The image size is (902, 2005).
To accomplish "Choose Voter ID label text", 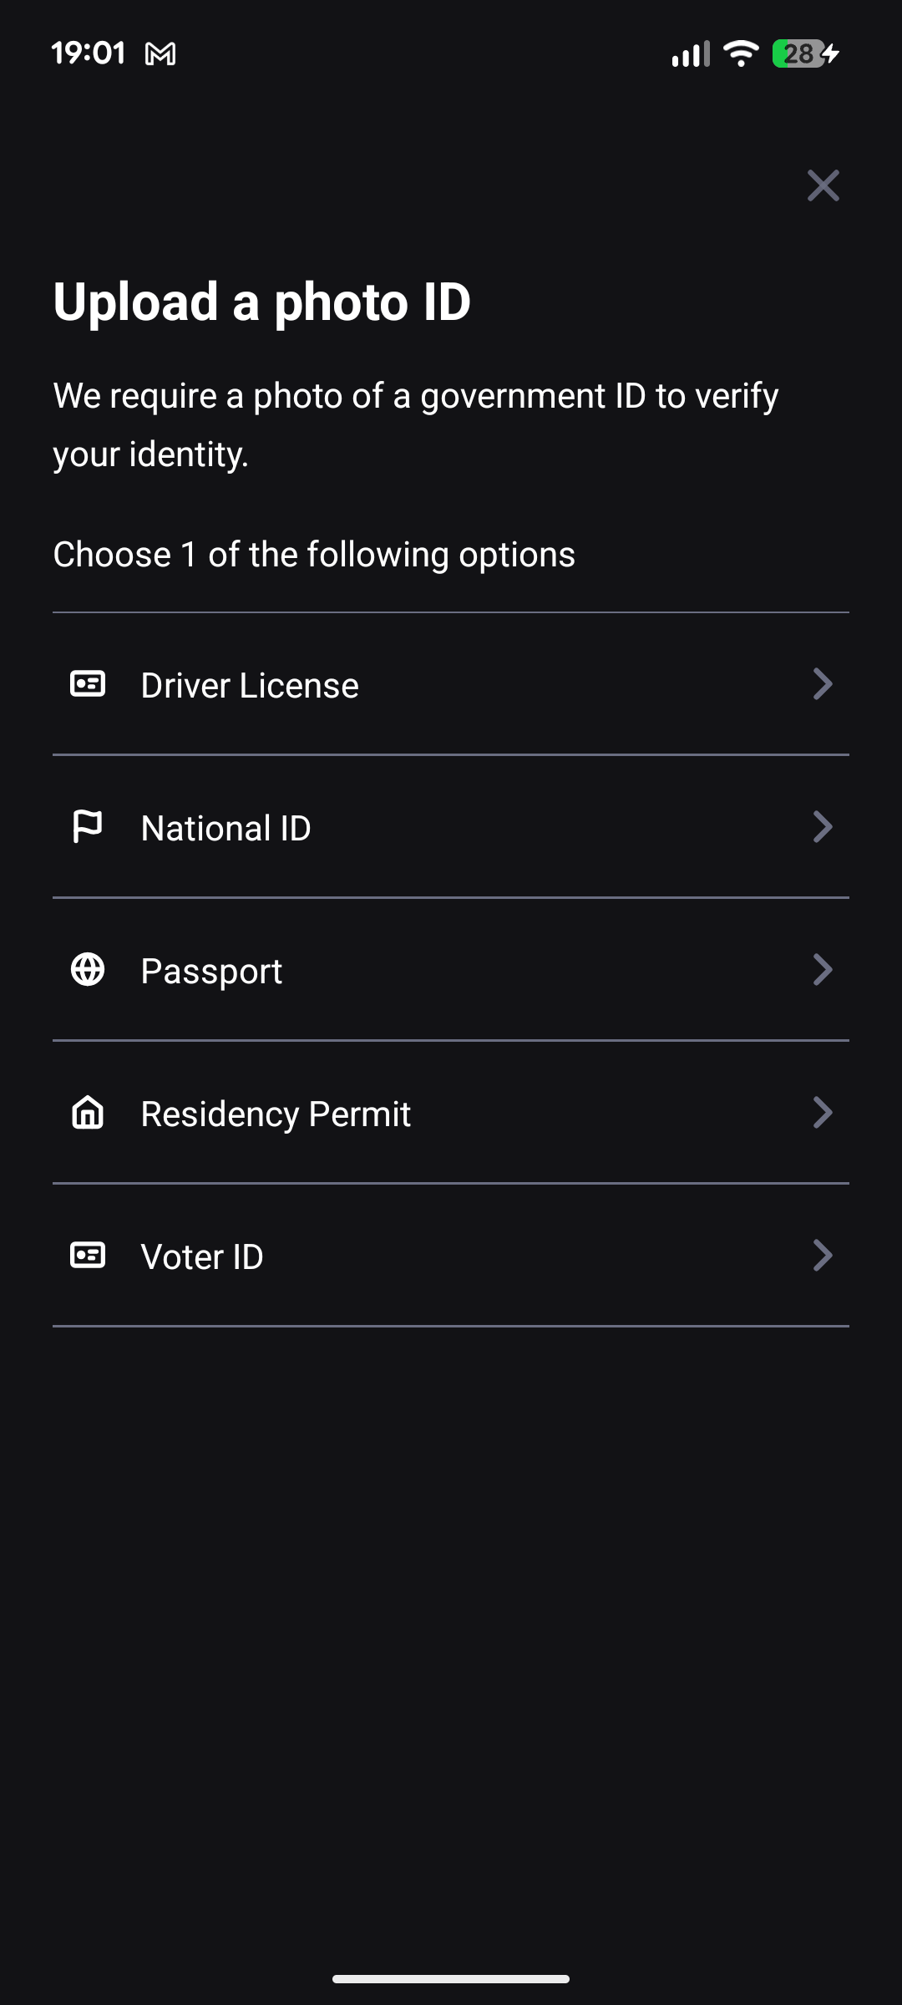I will (202, 1257).
